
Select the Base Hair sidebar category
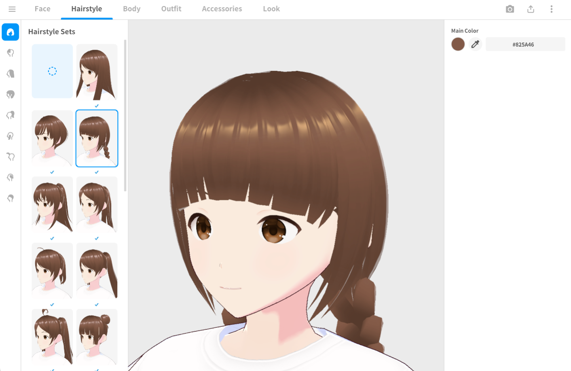click(11, 198)
